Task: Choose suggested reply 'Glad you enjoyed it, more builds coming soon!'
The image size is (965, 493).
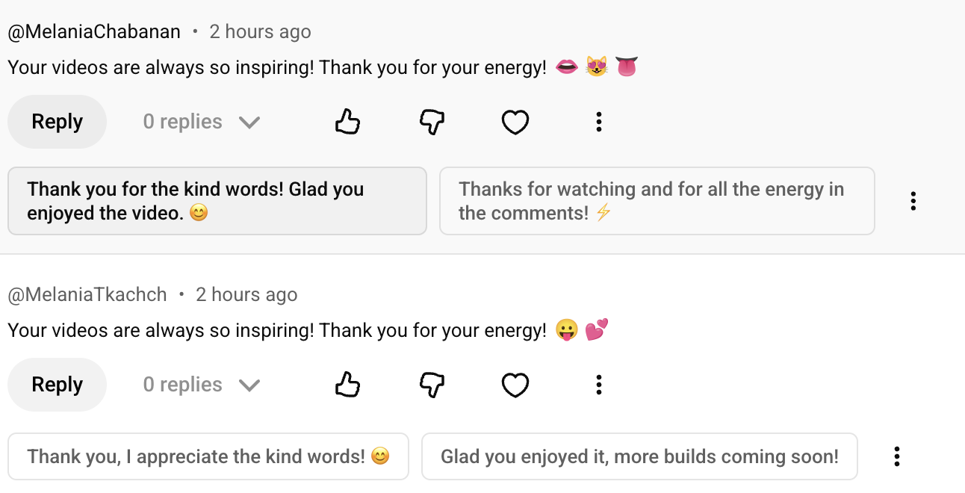Action: pos(639,456)
